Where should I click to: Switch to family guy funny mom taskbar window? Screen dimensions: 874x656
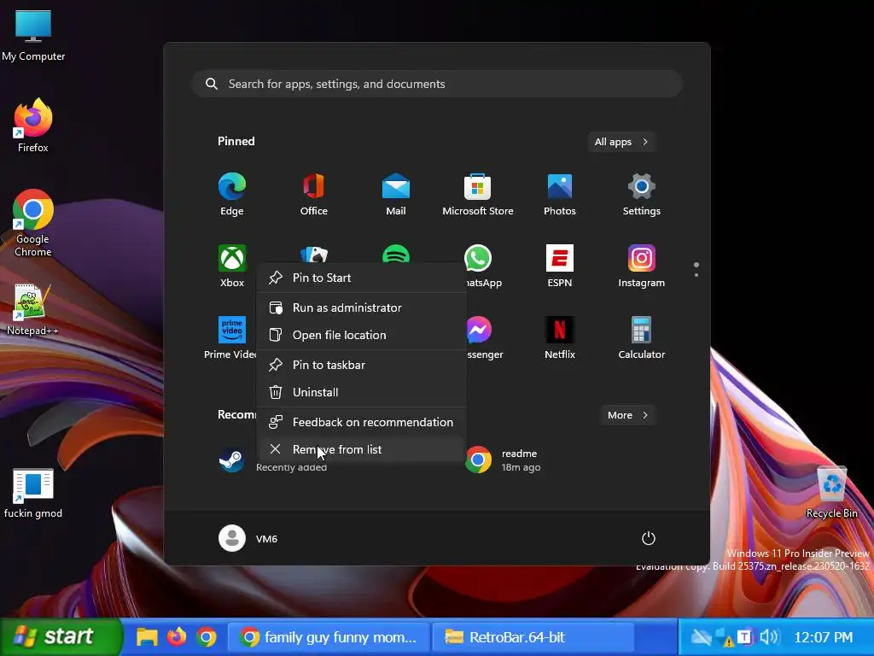coord(329,637)
